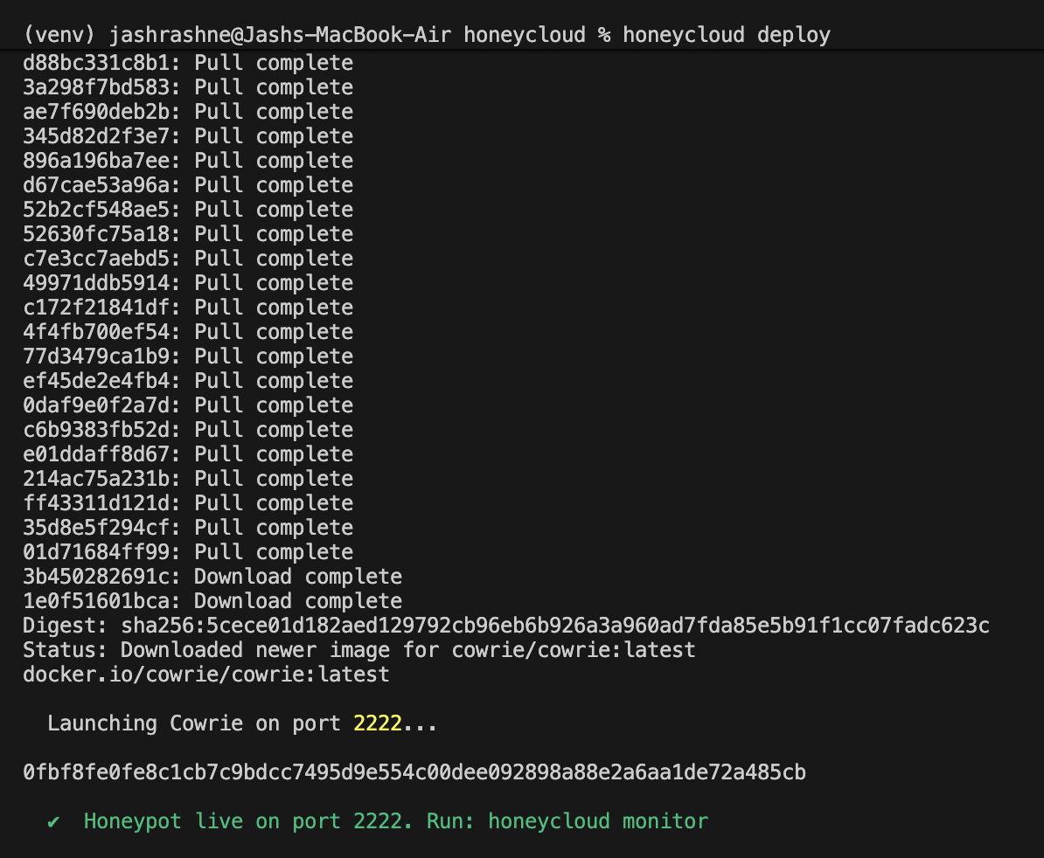Select line 'ef45de2e4fb4: Pull complete'
This screenshot has width=1044, height=858.
click(x=188, y=380)
